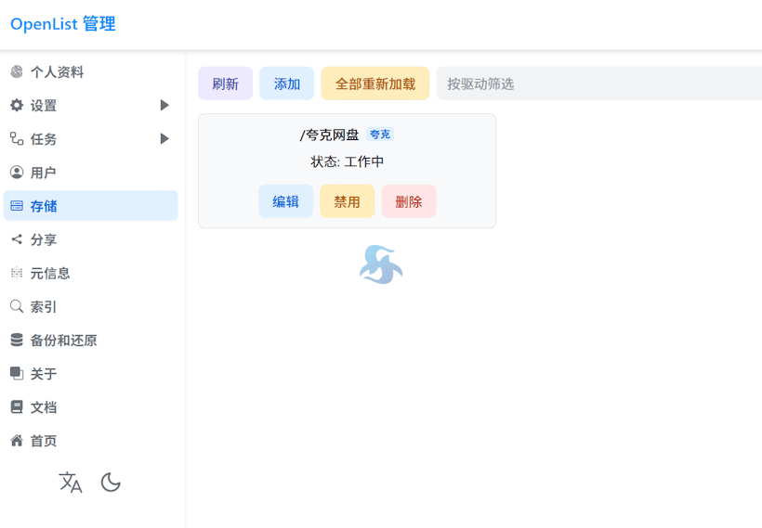Click the 添加 add storage button

[287, 84]
